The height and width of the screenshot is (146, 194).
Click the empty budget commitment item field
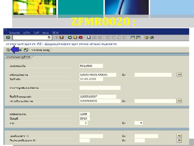point(100,88)
